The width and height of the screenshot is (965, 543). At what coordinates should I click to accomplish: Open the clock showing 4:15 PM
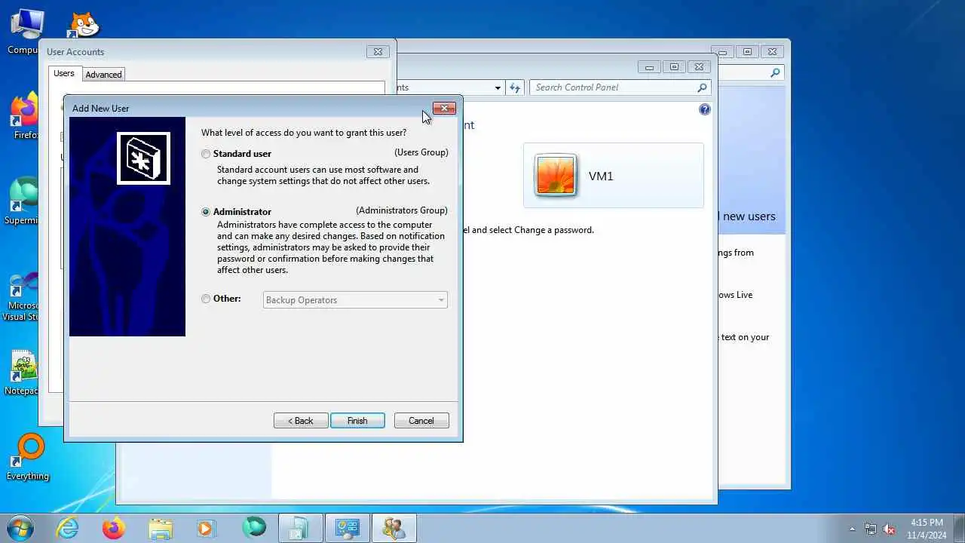(x=927, y=529)
